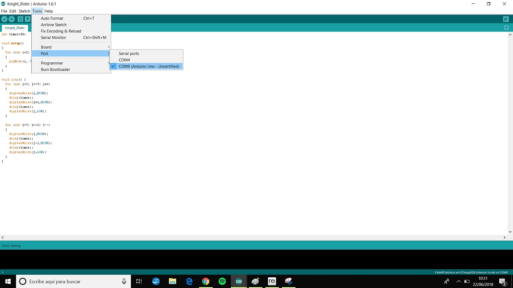Open the paint palette app on the taskbar
Viewport: 513px width, 288px height.
[255, 281]
